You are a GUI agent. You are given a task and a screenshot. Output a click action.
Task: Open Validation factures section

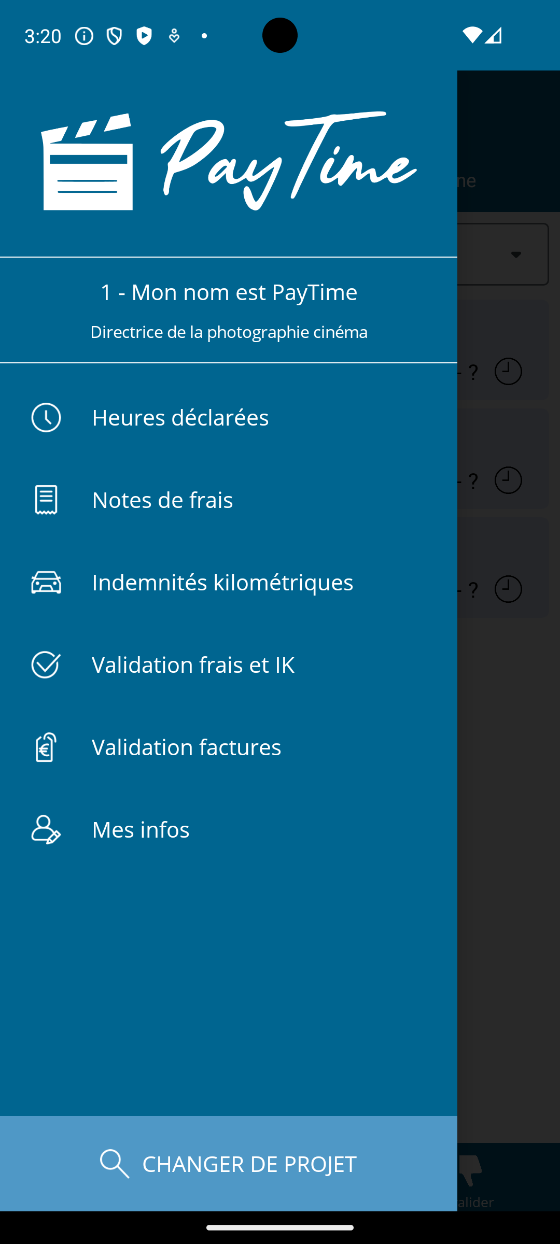pyautogui.click(x=186, y=747)
